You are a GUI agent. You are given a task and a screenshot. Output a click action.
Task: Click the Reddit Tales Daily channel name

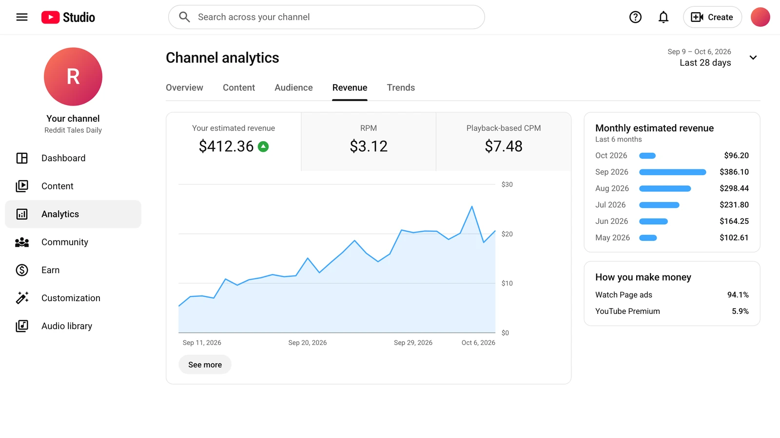pos(73,130)
